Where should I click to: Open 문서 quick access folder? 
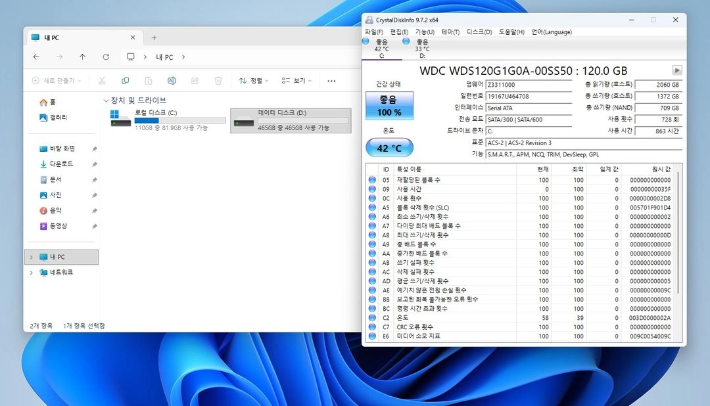click(x=50, y=180)
